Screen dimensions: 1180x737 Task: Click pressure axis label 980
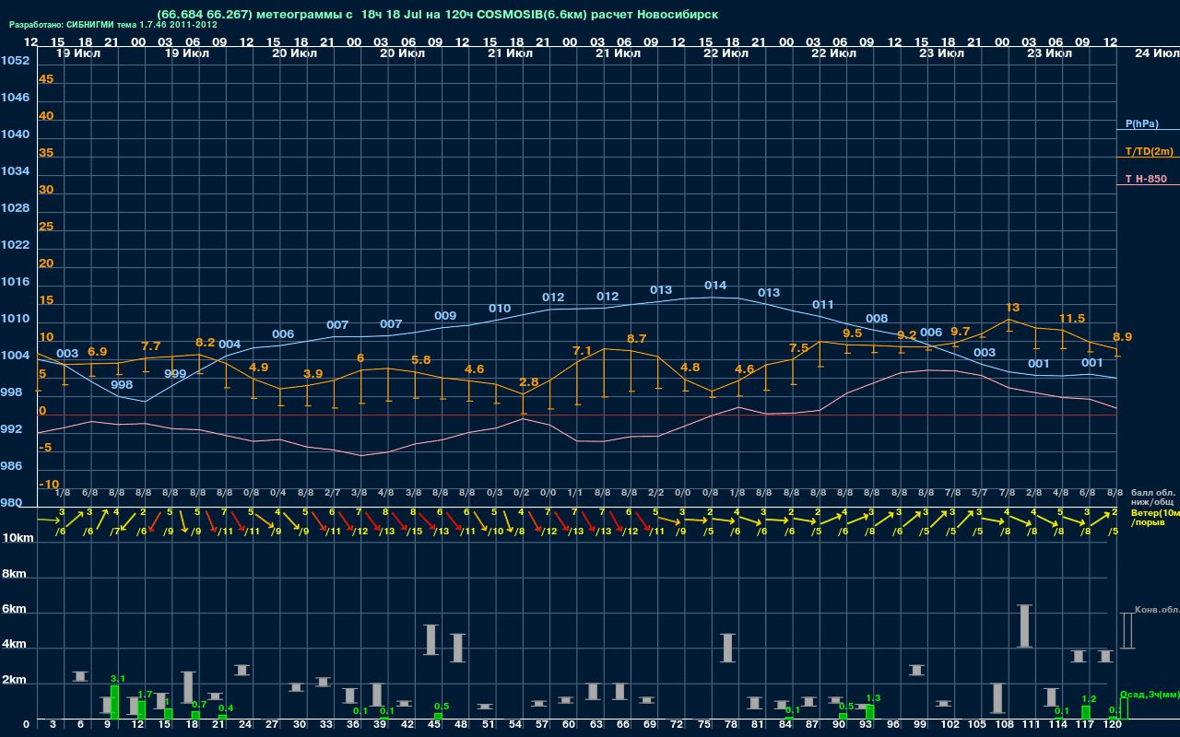[x=11, y=503]
